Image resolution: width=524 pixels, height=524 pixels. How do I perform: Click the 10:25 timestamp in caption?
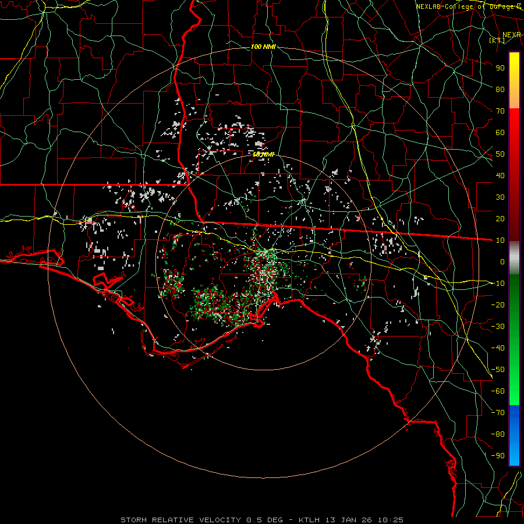pyautogui.click(x=391, y=520)
